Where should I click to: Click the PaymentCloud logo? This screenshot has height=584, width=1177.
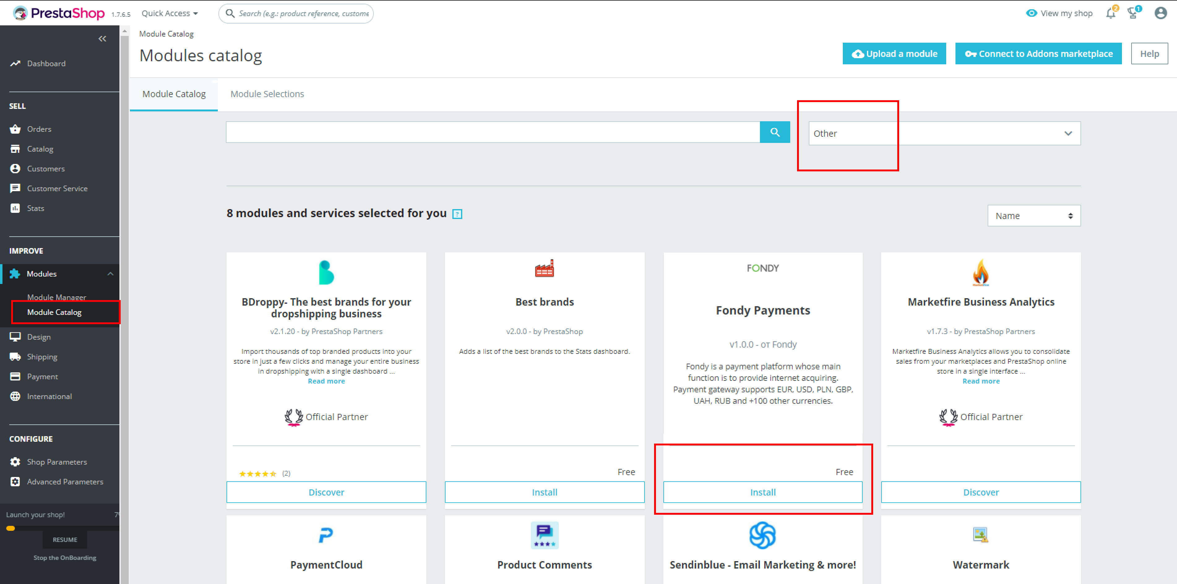[x=326, y=535]
